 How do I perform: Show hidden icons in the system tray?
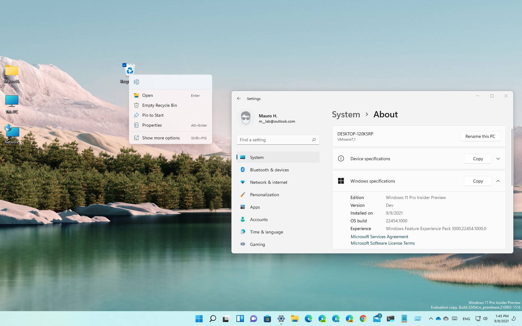(x=431, y=319)
